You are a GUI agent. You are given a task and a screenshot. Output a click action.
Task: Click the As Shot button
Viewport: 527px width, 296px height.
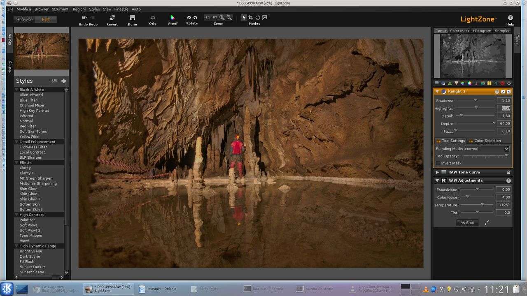[x=467, y=222]
